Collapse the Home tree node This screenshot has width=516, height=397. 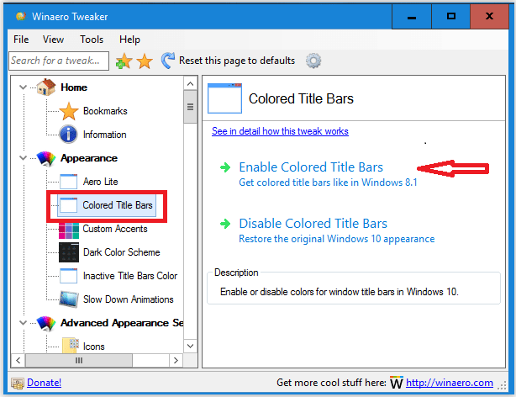pos(23,87)
